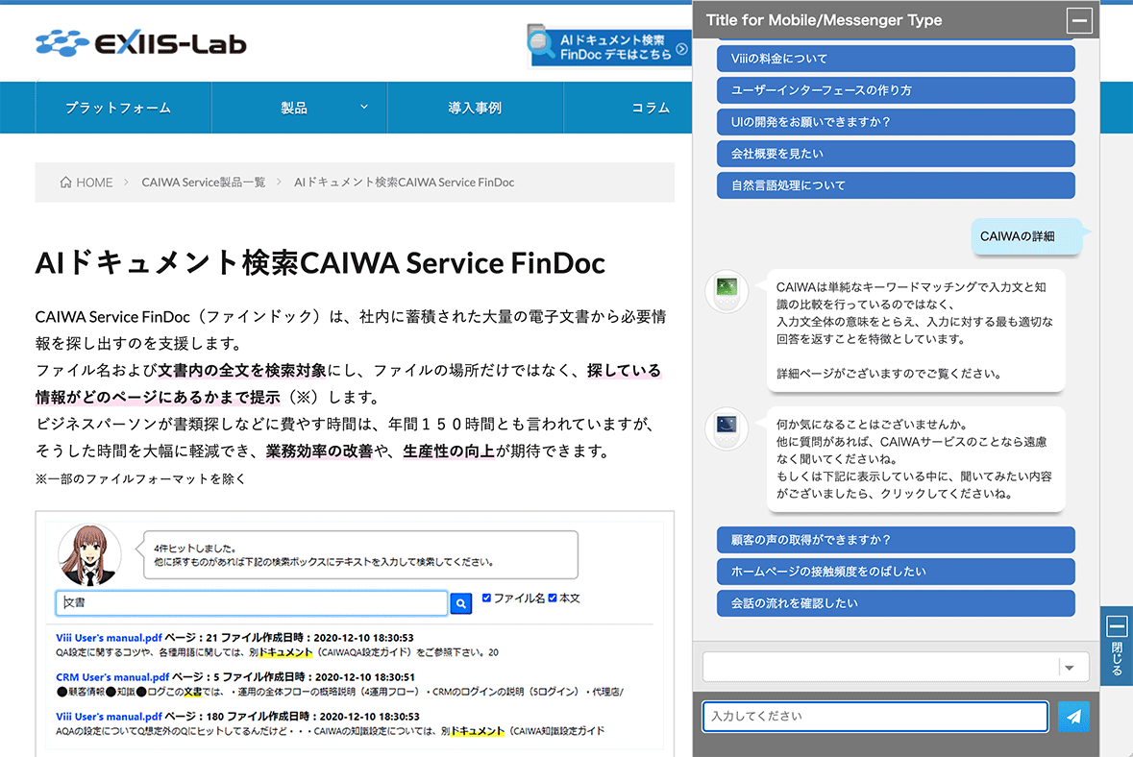Viewport: 1133px width, 757px height.
Task: Click the blue search magnifier button
Action: point(461,603)
